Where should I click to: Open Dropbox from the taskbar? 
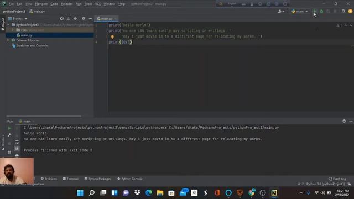pos(137,193)
